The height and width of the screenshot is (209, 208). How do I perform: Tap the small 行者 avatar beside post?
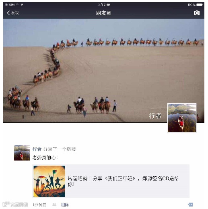pyautogui.click(x=22, y=152)
